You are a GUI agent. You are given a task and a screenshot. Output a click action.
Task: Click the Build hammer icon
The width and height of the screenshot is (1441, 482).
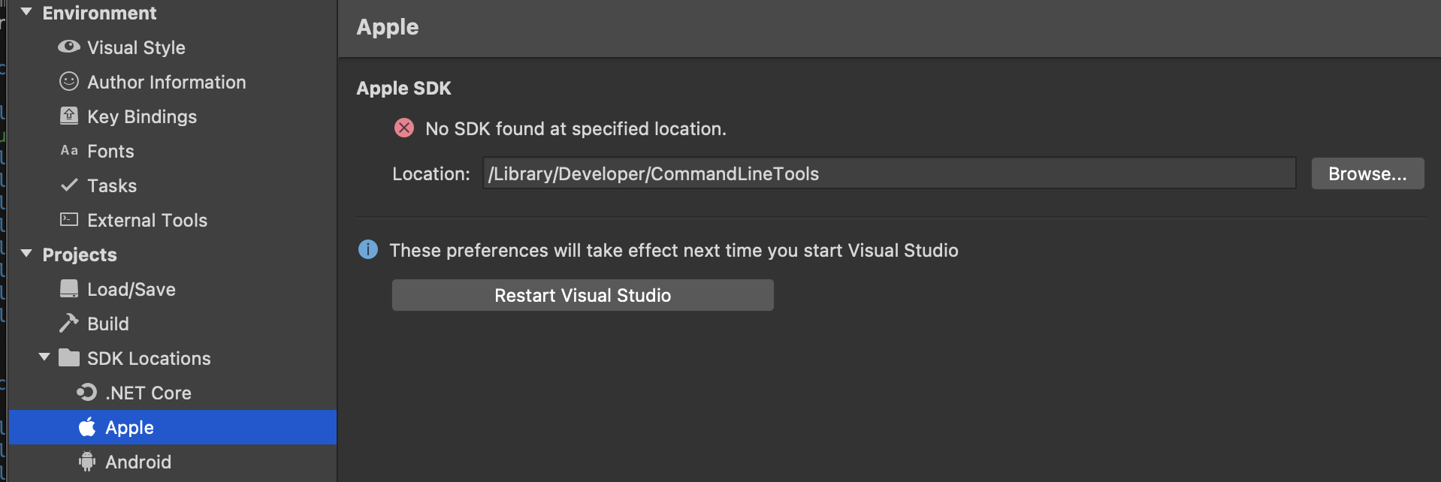[69, 323]
